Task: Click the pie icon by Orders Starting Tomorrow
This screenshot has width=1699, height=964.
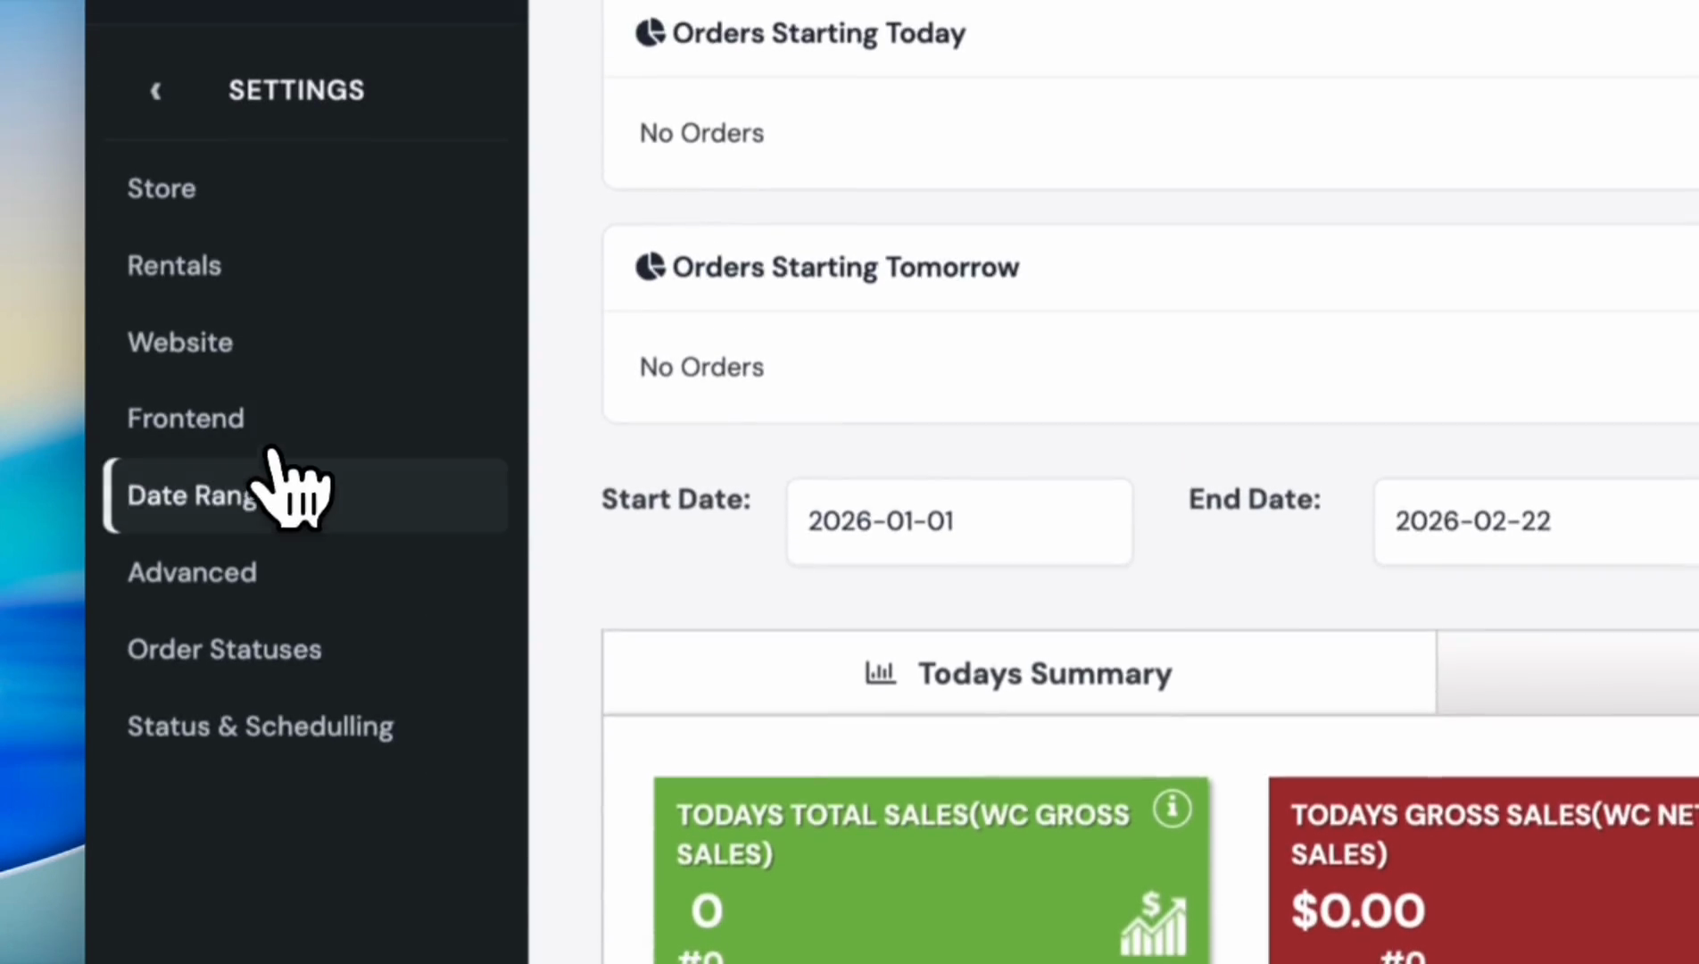Action: pyautogui.click(x=650, y=267)
